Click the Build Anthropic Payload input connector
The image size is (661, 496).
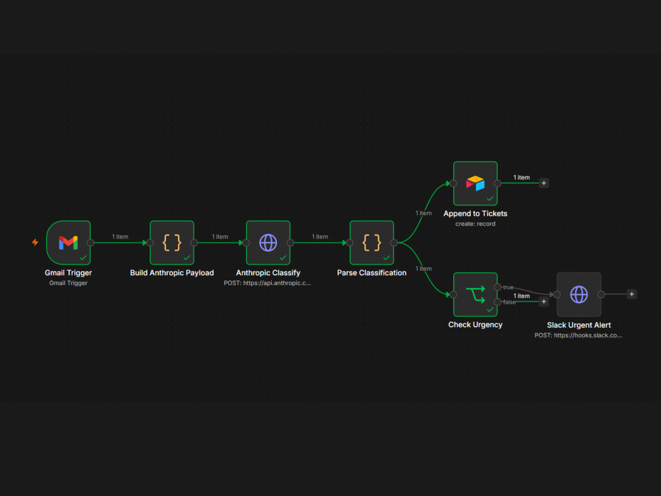point(150,243)
